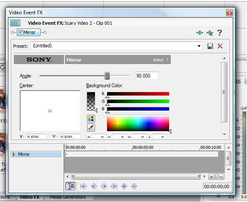Open the Preset dropdown list
The image size is (247, 202).
click(x=199, y=46)
